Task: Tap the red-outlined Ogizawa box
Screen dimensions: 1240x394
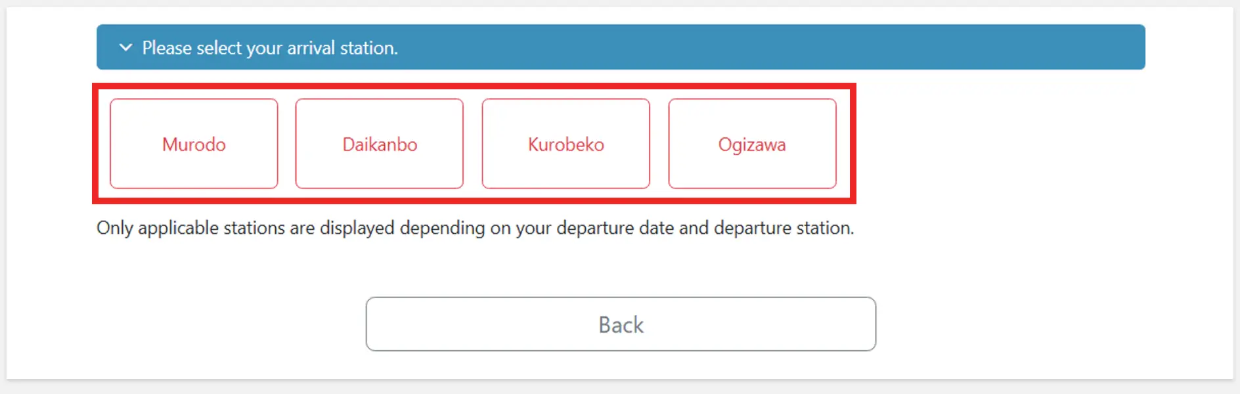Action: [752, 144]
